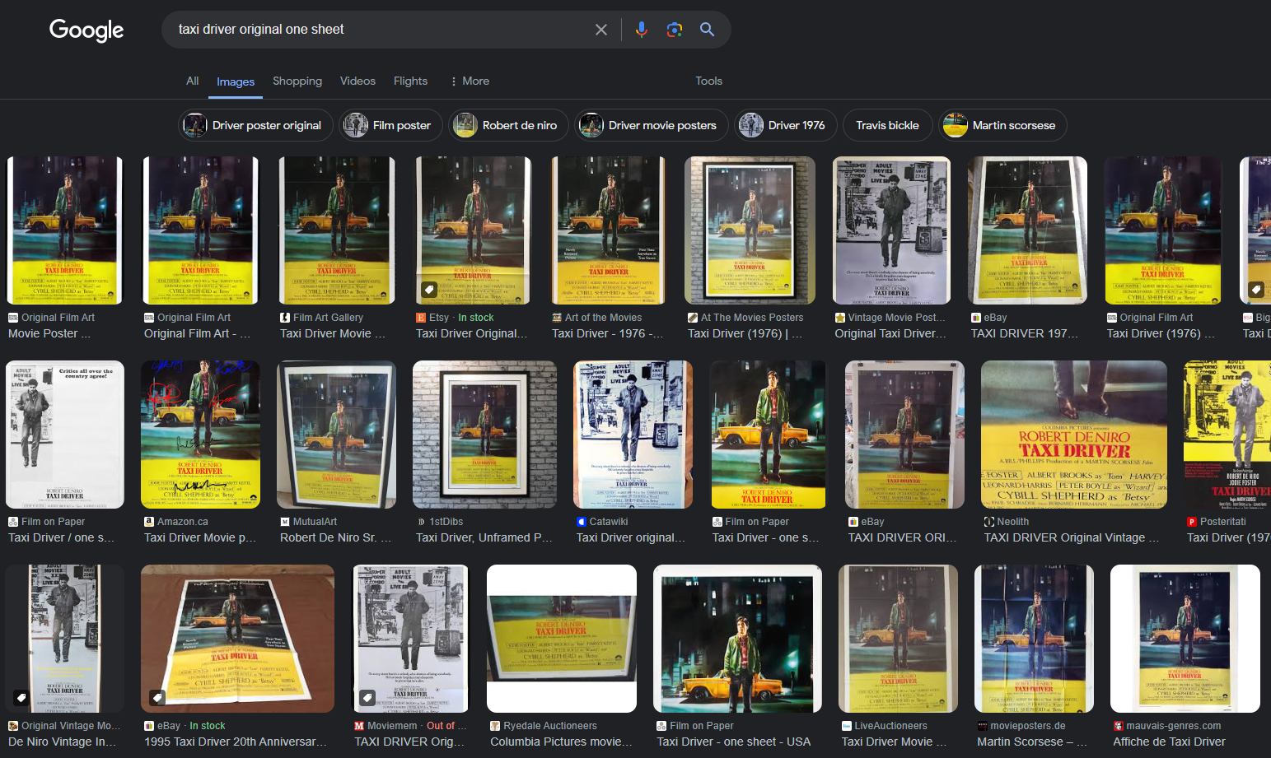Viewport: 1271px width, 758px height.
Task: Apply the Film poster filter chip
Action: pyautogui.click(x=390, y=125)
